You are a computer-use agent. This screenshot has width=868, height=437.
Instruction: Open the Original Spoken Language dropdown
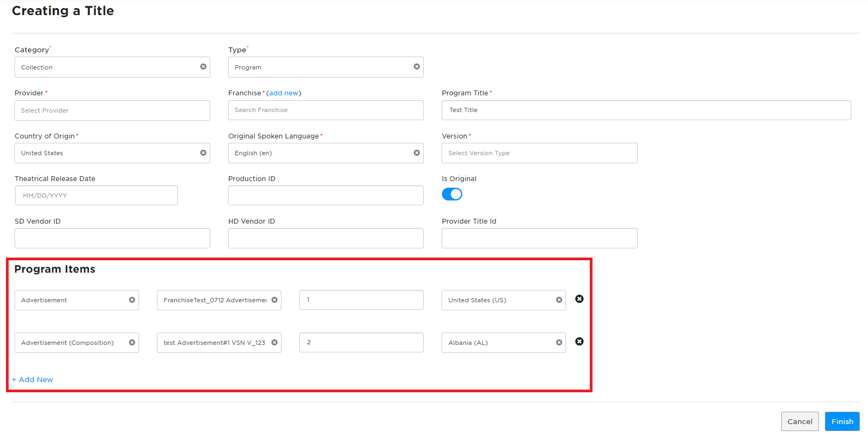point(326,153)
